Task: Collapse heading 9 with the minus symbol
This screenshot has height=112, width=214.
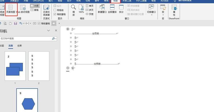Action: [x=68, y=68]
